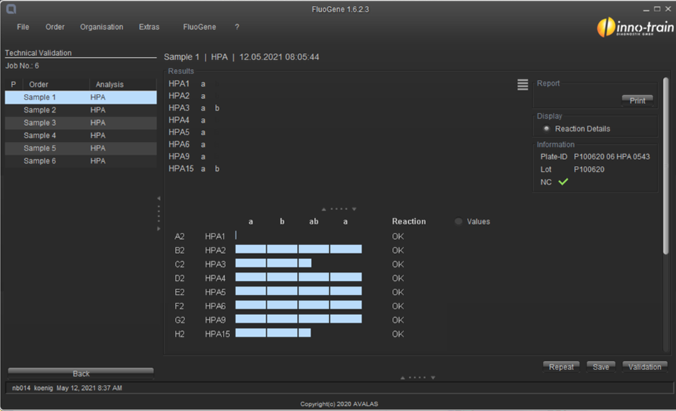Click Lot value P100620
This screenshot has width=676, height=411.
(589, 169)
